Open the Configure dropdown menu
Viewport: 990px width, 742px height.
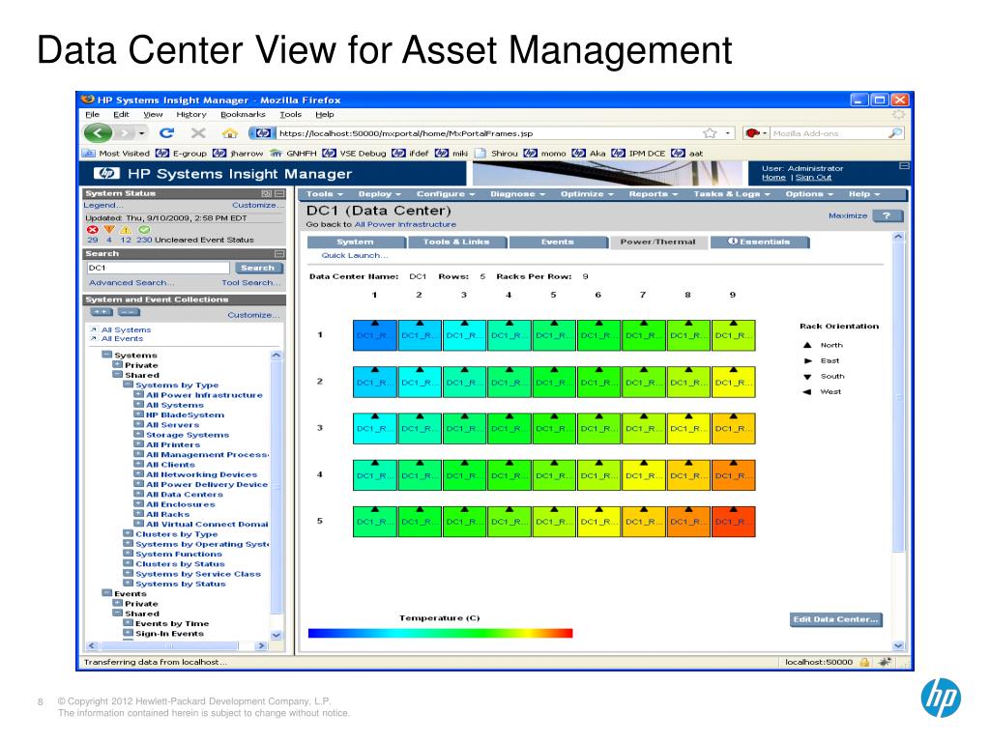coord(445,194)
